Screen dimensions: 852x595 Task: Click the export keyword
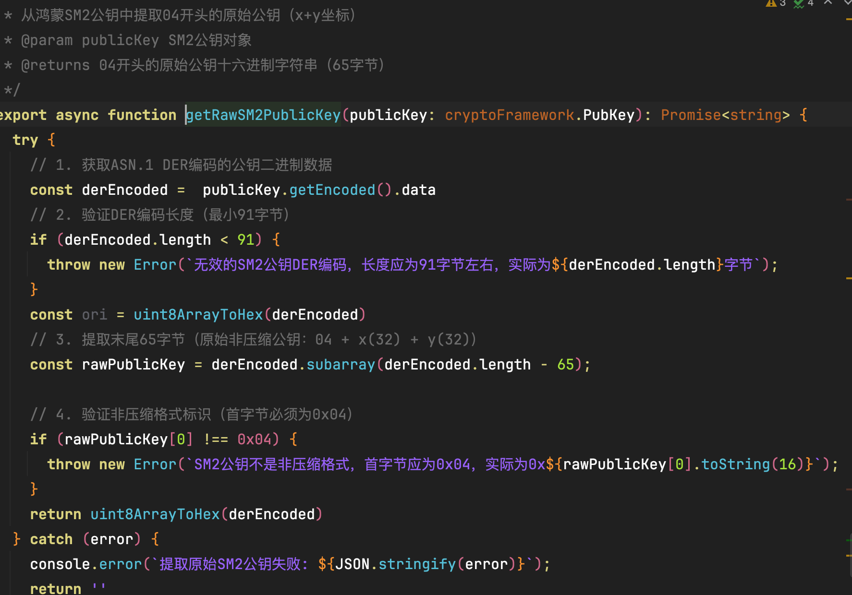pyautogui.click(x=23, y=115)
